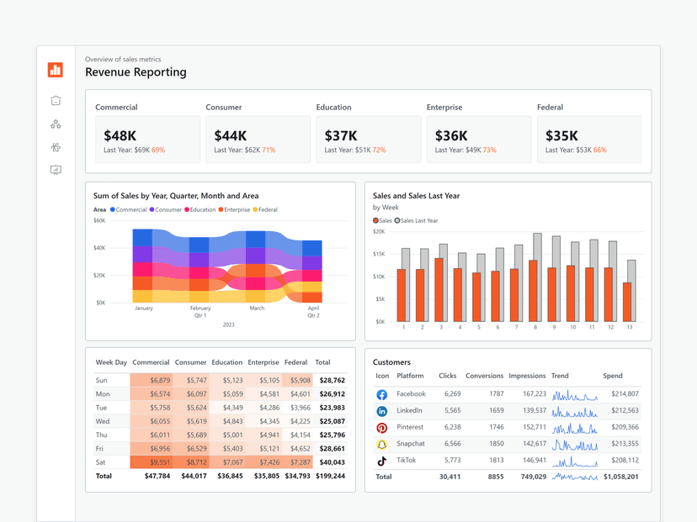
Task: Open the atom-shaped sidebar icon
Action: 55,147
